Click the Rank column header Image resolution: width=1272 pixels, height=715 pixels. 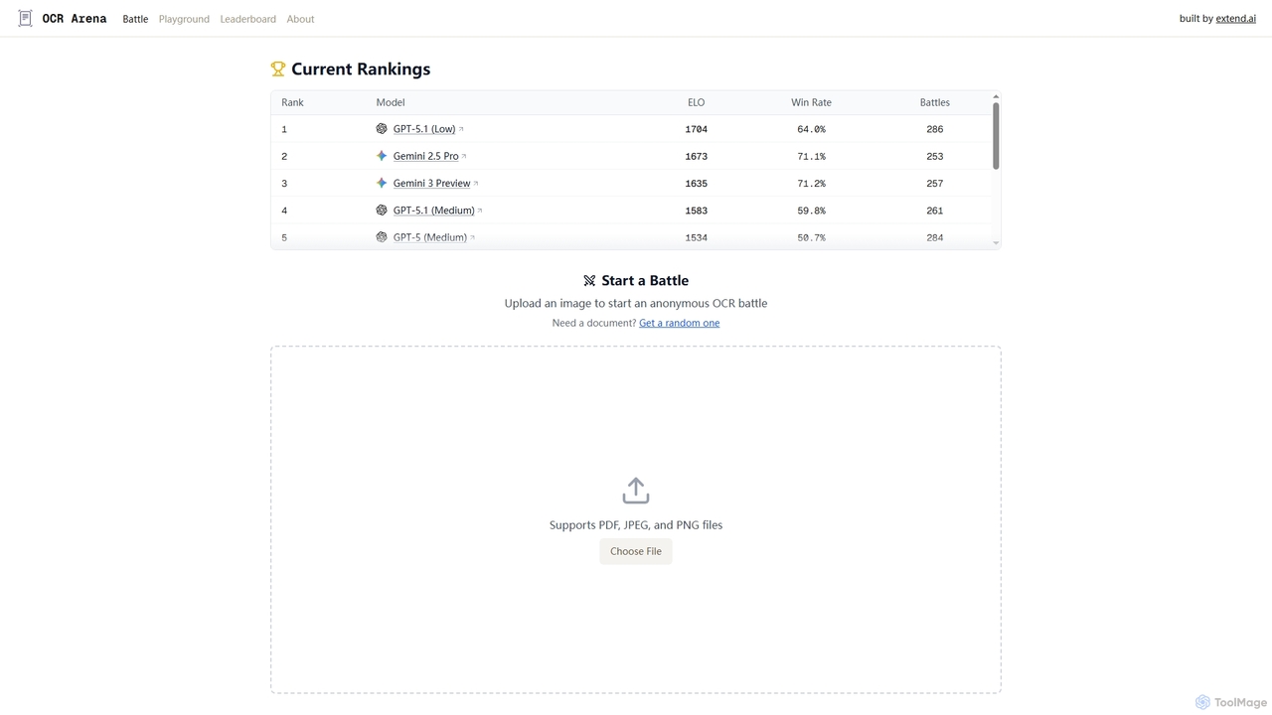[292, 102]
